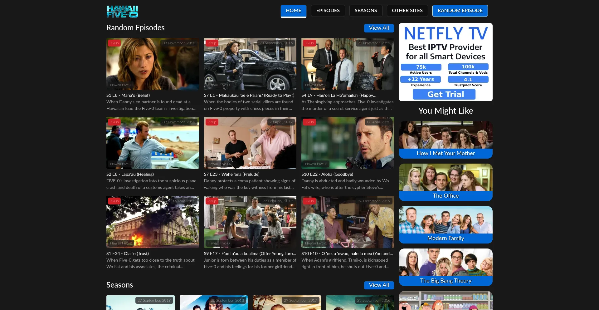This screenshot has height=310, width=599.
Task: Open the S1 E24 Oia'i'o burning building thumbnail
Action: click(153, 222)
